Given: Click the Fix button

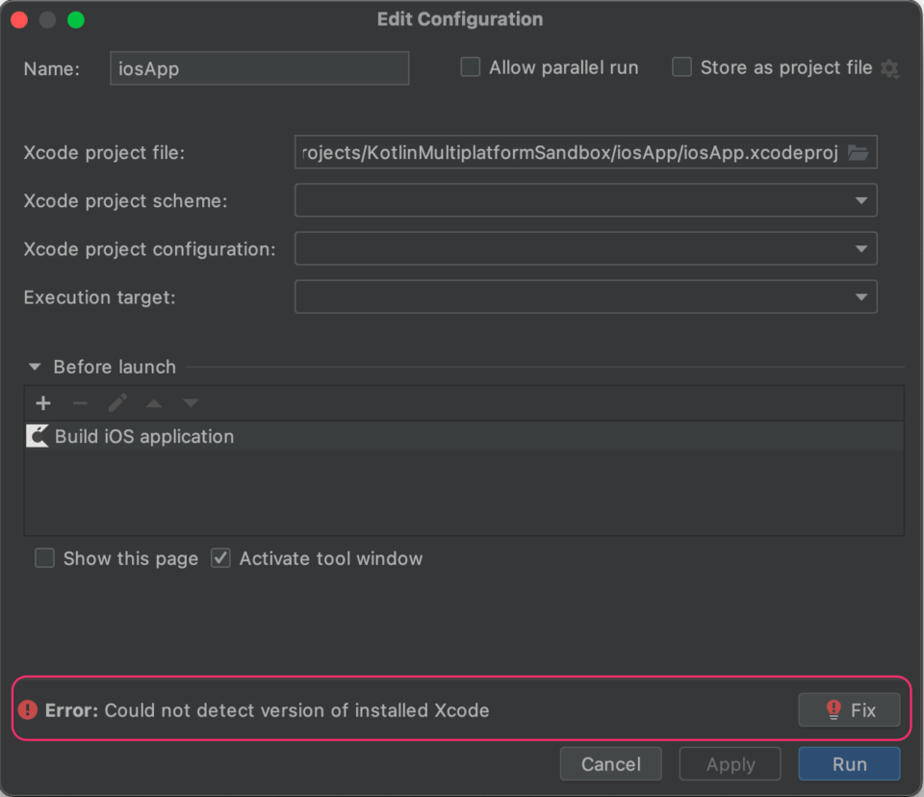Looking at the screenshot, I should [849, 709].
